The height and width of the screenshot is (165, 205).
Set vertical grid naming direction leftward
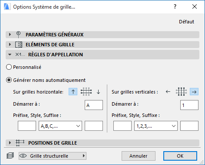click(168, 92)
